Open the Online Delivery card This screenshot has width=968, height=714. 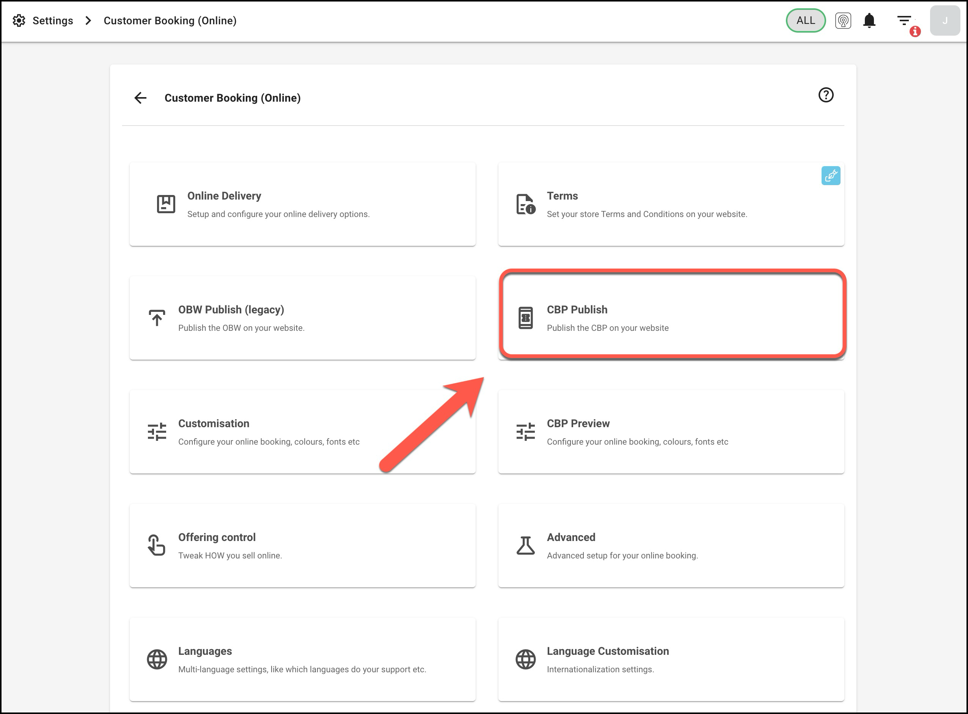302,204
